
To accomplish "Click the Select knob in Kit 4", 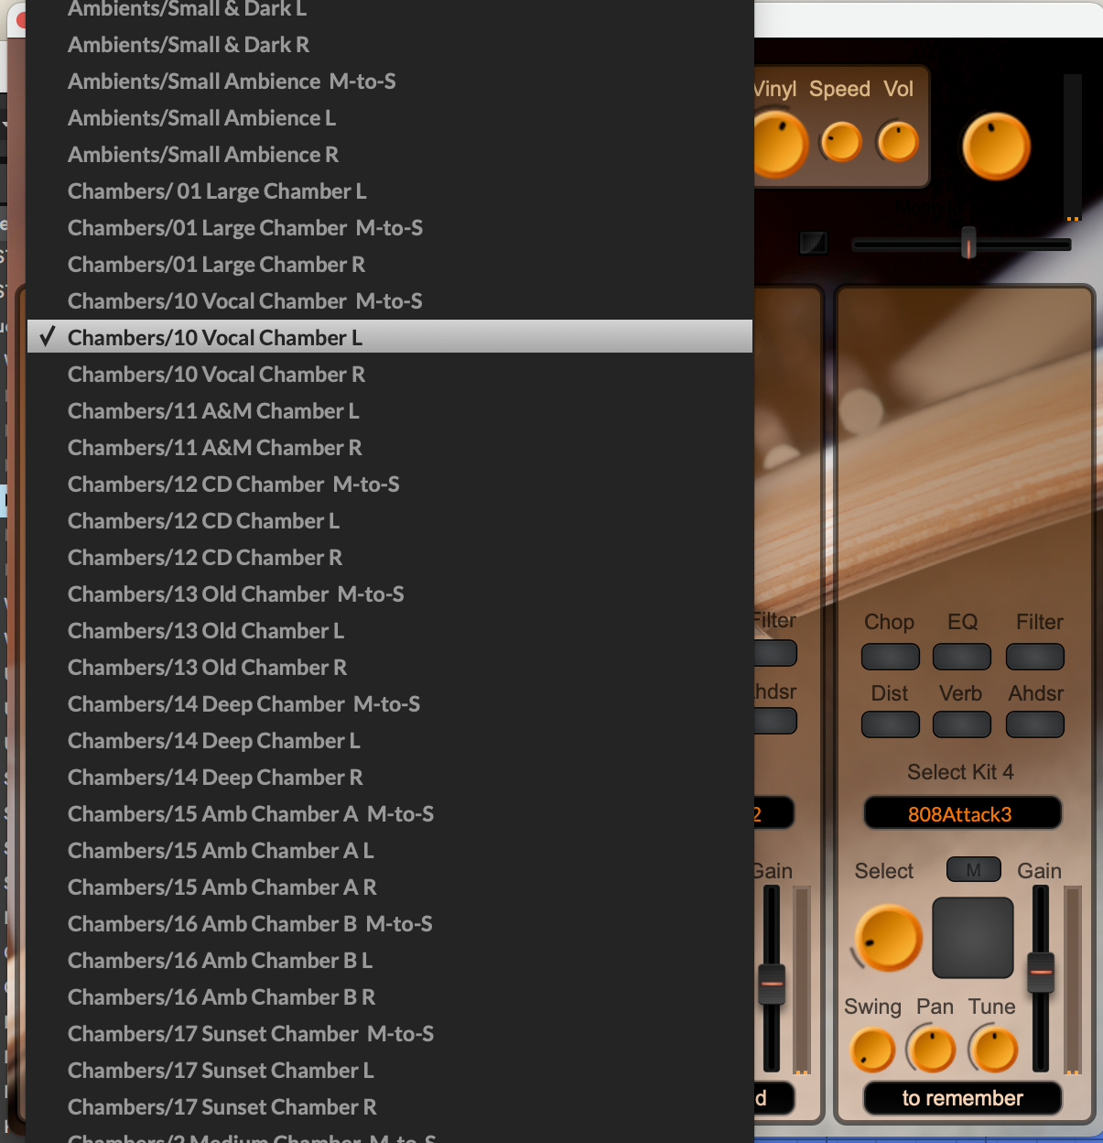I will click(888, 938).
